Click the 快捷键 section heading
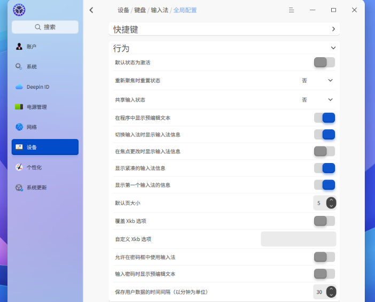 [126, 29]
